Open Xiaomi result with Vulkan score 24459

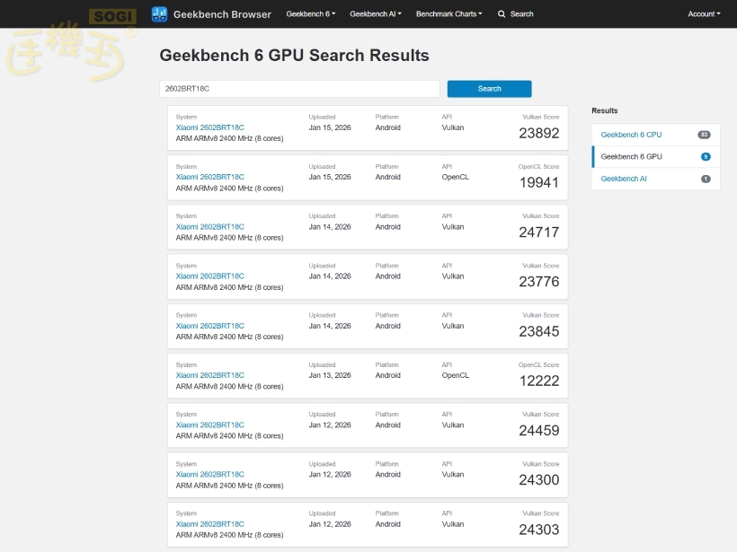coord(209,425)
